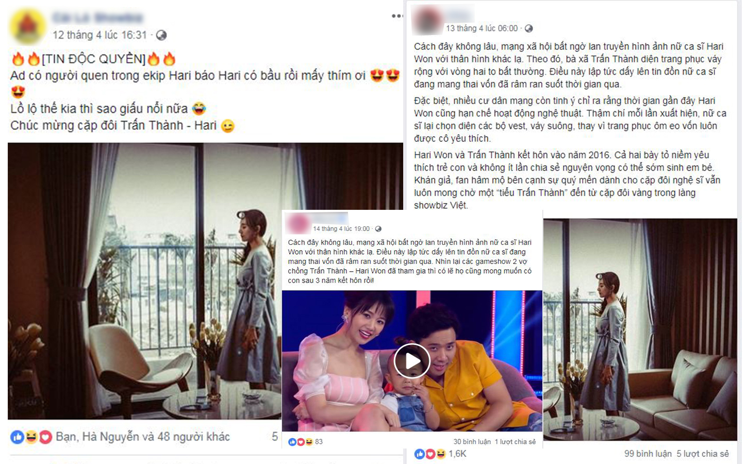Open the 14 tháng 4 lúc 19:00 timestamp

[x=341, y=229]
